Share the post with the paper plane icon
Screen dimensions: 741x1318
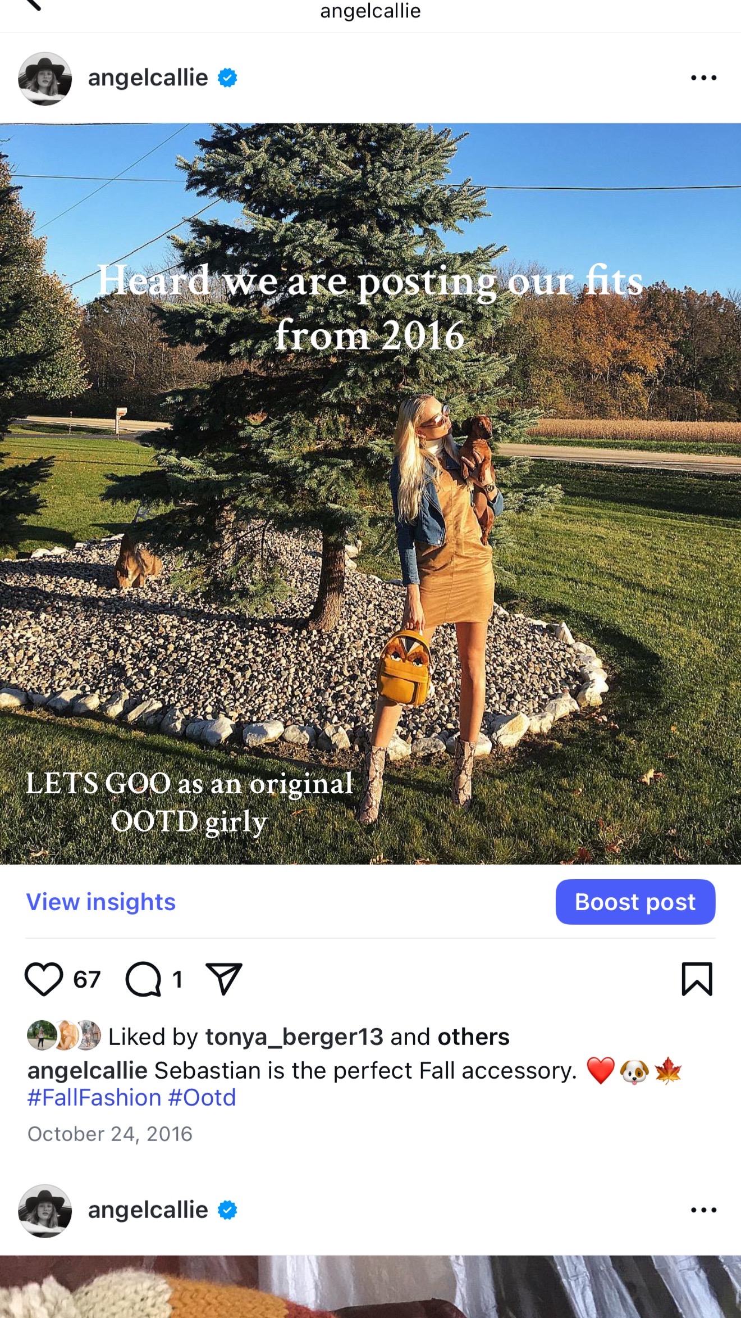[x=224, y=979]
